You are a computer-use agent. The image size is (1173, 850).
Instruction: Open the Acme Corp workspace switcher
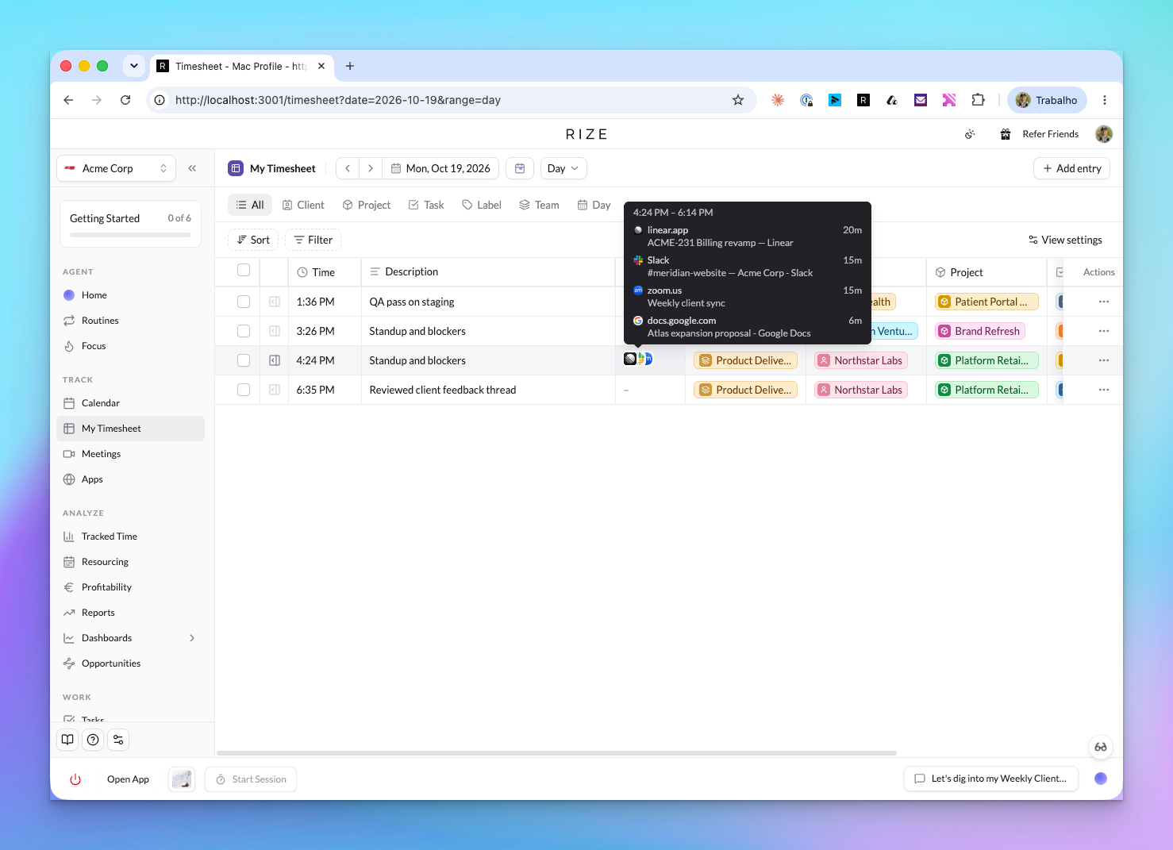[x=116, y=168]
